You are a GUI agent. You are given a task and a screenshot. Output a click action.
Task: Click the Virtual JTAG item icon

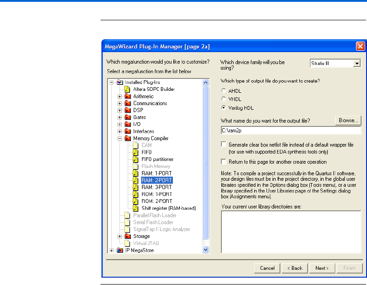[x=127, y=243]
